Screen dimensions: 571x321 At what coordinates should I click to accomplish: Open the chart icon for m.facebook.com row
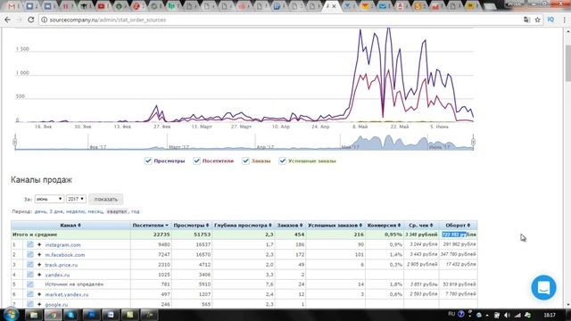[x=29, y=254]
